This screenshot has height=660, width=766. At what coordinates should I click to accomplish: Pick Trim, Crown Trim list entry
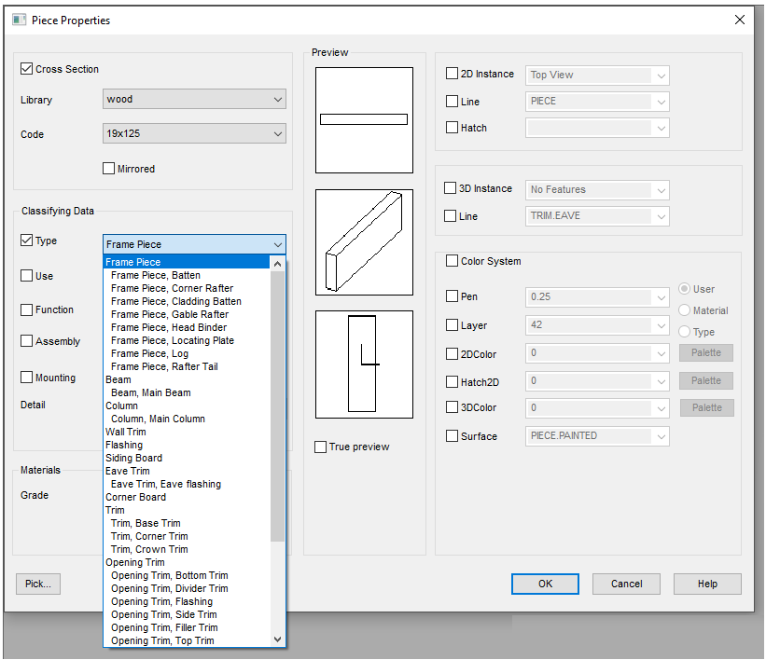tap(149, 549)
